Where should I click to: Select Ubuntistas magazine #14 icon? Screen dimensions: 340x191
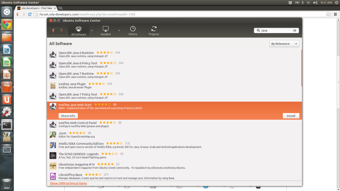click(53, 166)
